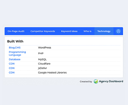The width and height of the screenshot is (128, 105).
Task: Click the Built With heading
Action: click(15, 41)
